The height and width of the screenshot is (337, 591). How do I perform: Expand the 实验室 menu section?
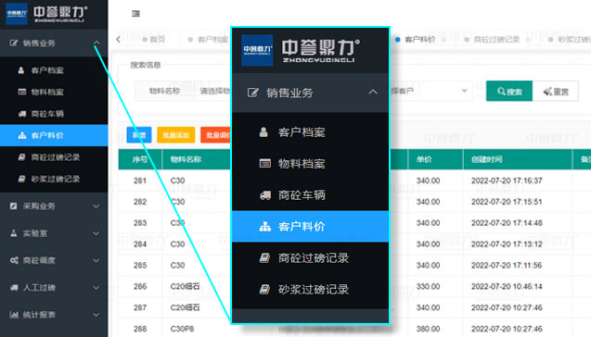tap(54, 233)
